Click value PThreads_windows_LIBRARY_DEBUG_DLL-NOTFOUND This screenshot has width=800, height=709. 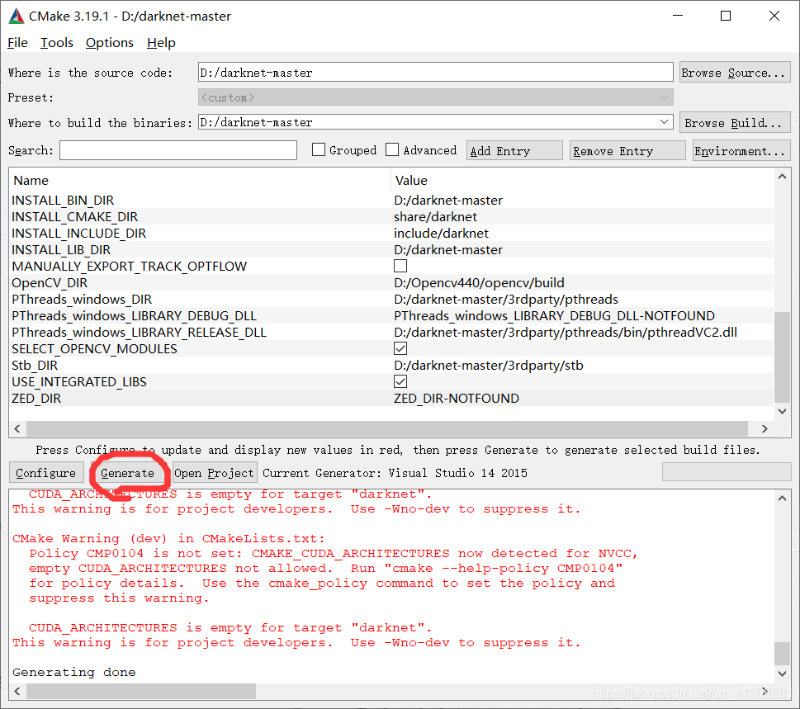point(554,316)
